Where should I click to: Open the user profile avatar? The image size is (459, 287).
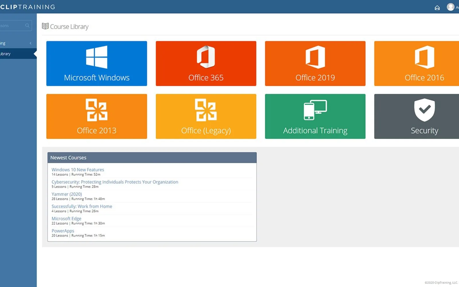click(451, 7)
